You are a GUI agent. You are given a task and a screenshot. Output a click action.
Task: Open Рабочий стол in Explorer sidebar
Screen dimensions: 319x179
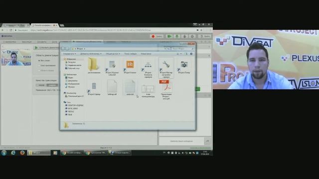pos(72,69)
